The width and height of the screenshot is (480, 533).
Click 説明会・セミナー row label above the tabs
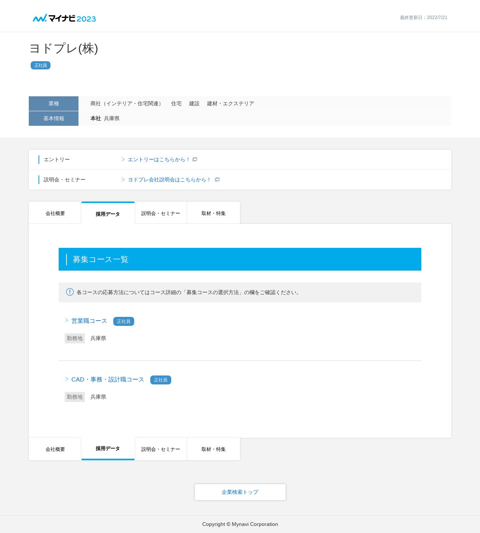tap(65, 180)
